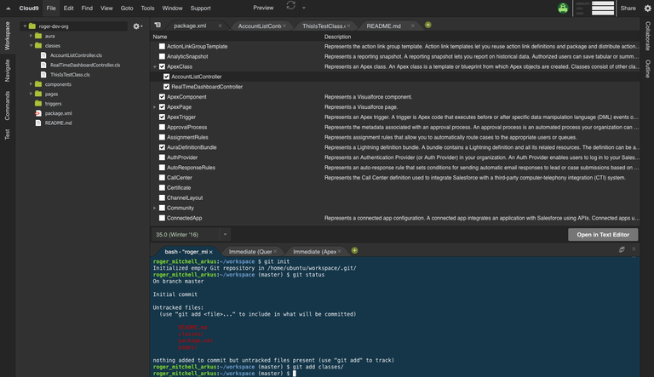Screen dimensions: 654x377
Task: Click the Open in Text Editor button
Action: point(602,234)
